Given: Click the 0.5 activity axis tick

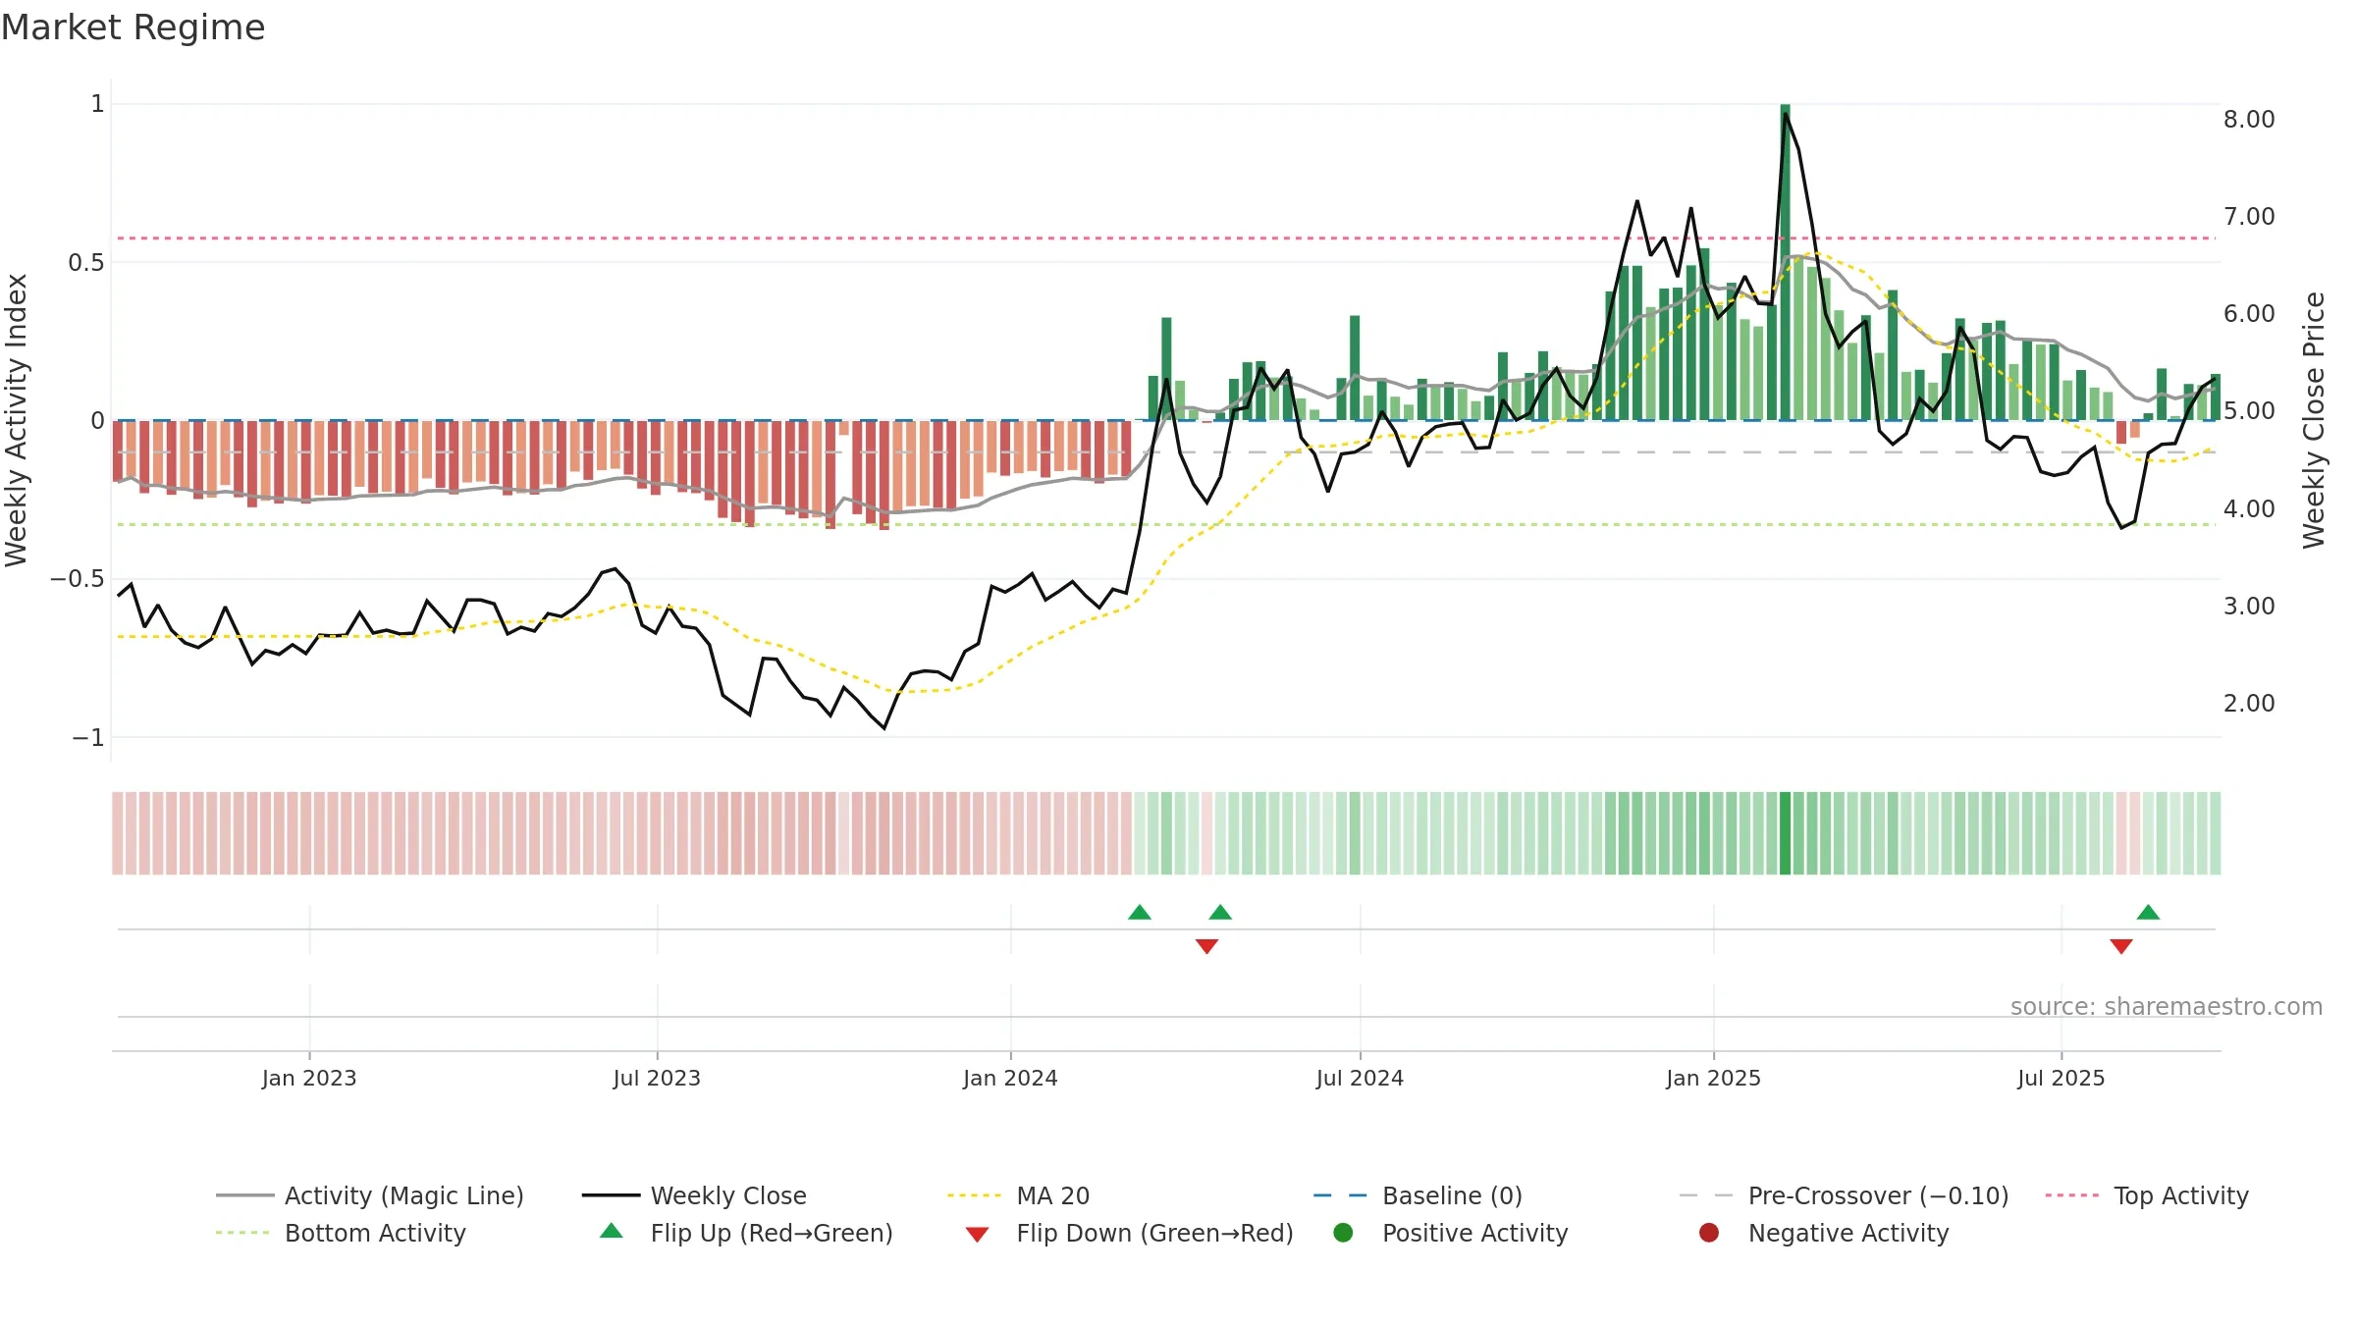Looking at the screenshot, I should 85,263.
